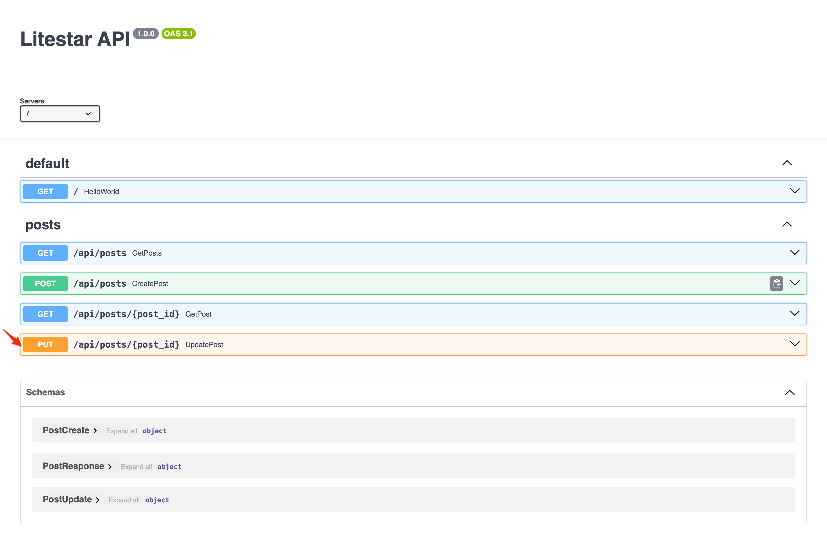Click the GetPosts summary text
This screenshot has width=827, height=540.
[147, 253]
